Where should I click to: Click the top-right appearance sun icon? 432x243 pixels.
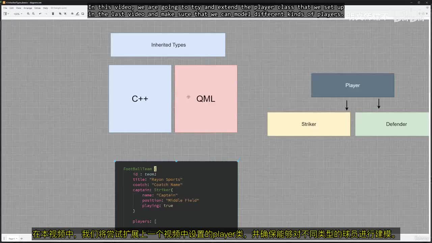pyautogui.click(x=427, y=7)
